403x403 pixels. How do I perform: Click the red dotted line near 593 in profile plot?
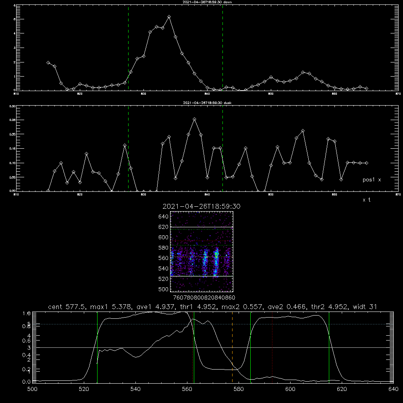(272, 347)
